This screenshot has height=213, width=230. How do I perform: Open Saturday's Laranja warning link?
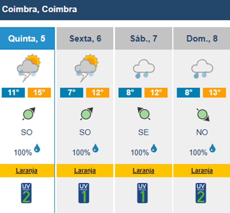pos(143,170)
